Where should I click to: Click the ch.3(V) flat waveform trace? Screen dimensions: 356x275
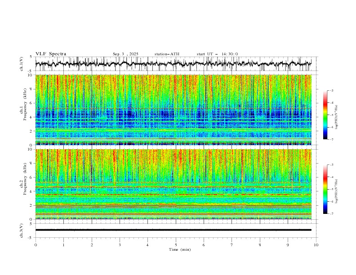pyautogui.click(x=174, y=230)
